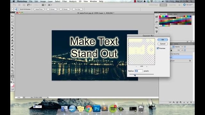Open the layer Fill dropdown arrow
Image resolution: width=205 pixels, height=115 pixels.
[185, 50]
